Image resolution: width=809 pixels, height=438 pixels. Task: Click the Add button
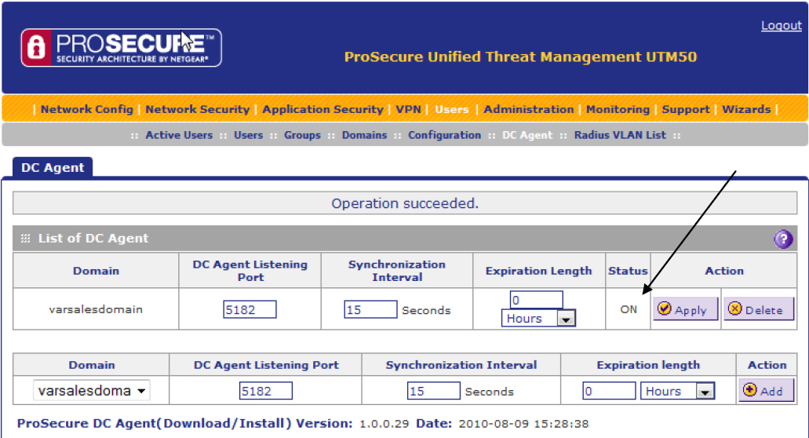pyautogui.click(x=766, y=391)
